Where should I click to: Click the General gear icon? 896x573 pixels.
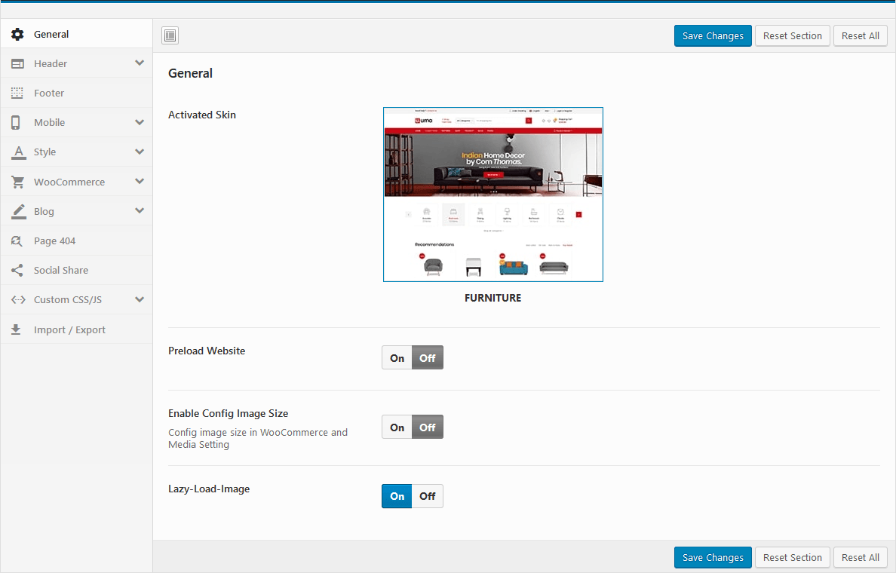[x=17, y=34]
